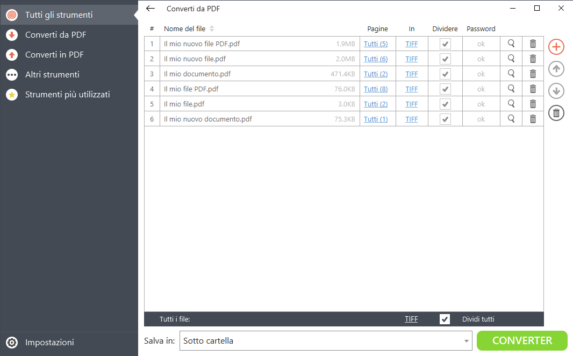Image resolution: width=573 pixels, height=356 pixels.
Task: Remove 'Il mio nuovo documento.pdf' with trash icon
Action: point(533,119)
